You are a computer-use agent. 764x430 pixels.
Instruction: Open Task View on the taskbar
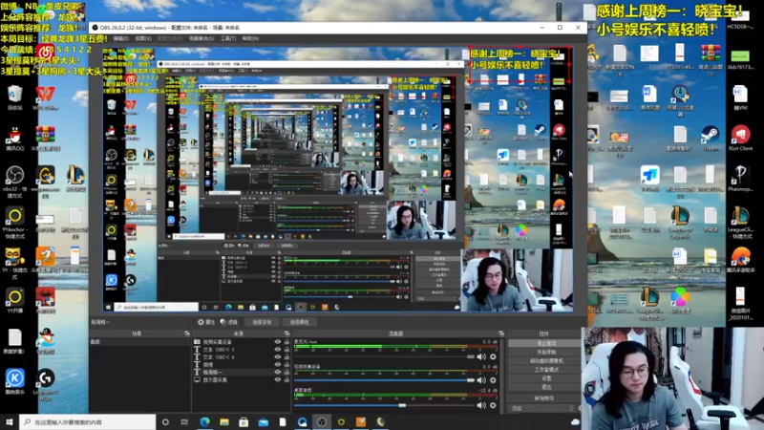pos(184,421)
